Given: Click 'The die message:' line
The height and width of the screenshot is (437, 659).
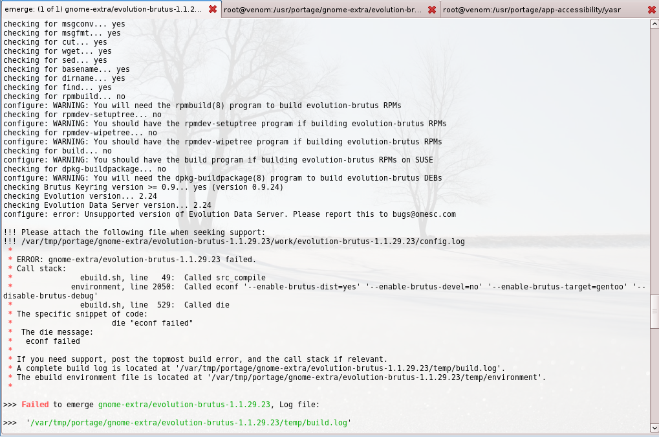Looking at the screenshot, I should coord(57,332).
